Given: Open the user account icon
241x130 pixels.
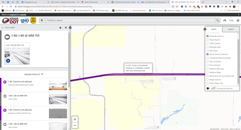Looking at the screenshot, I should [x=225, y=20].
